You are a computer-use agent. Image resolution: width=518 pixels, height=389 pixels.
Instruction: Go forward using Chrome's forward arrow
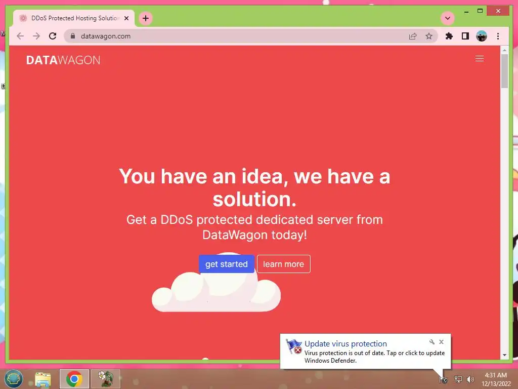point(36,36)
